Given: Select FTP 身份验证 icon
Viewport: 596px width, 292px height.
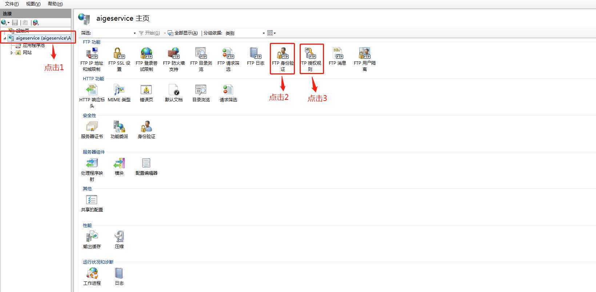Looking at the screenshot, I should pos(283,60).
